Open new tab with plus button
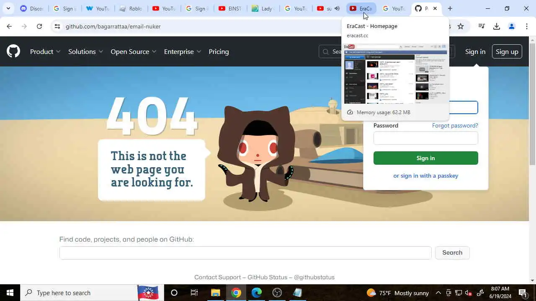 pyautogui.click(x=450, y=8)
